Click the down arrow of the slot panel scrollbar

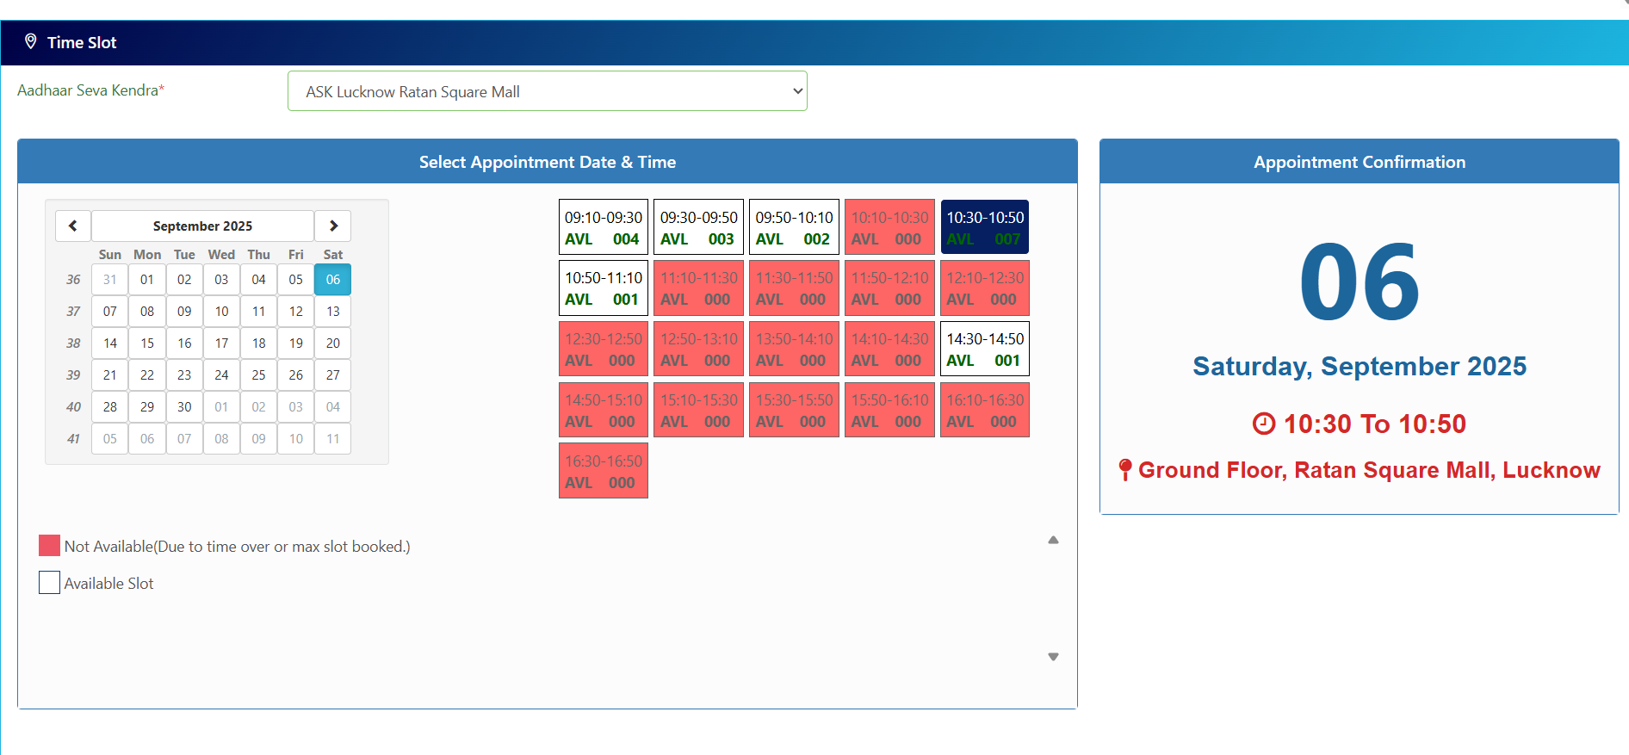tap(1053, 657)
